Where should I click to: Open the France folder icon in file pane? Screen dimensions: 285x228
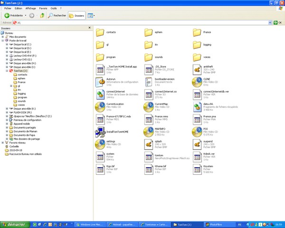pos(197,32)
